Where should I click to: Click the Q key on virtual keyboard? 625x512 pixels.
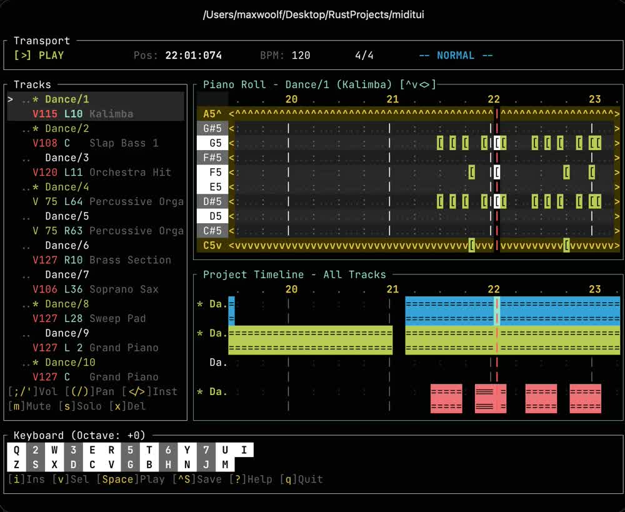17,449
